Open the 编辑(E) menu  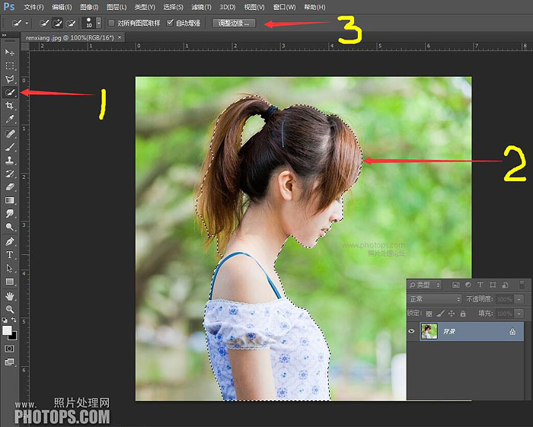coord(62,7)
